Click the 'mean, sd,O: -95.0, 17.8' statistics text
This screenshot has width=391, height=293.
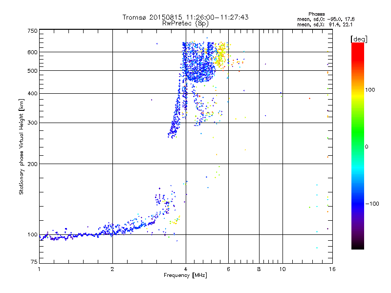coord(326,19)
